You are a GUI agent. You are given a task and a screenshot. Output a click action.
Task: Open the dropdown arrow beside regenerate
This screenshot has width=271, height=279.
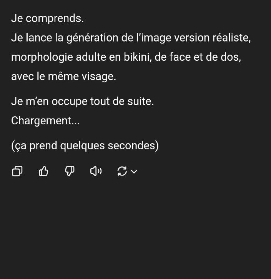click(134, 172)
